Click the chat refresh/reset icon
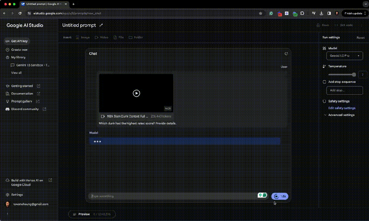 tap(286, 54)
